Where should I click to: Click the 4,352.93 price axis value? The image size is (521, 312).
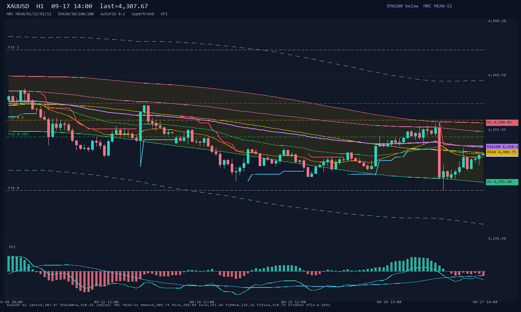pyautogui.click(x=497, y=130)
